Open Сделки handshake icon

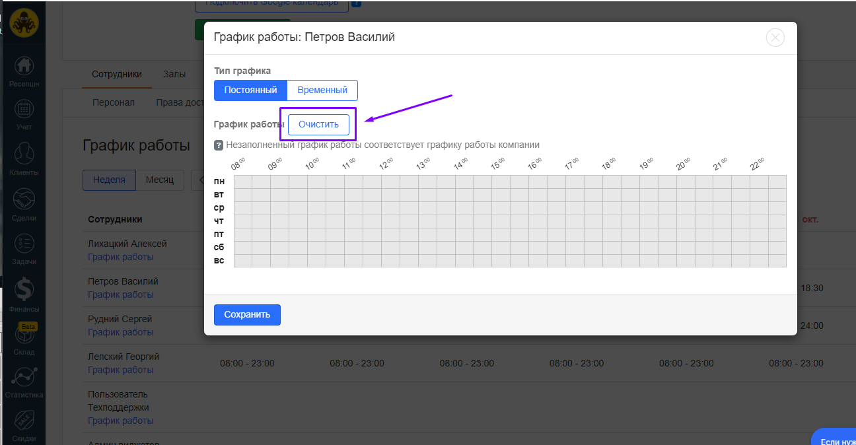point(24,200)
